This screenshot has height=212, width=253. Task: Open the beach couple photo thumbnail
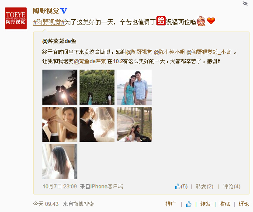click(x=134, y=87)
